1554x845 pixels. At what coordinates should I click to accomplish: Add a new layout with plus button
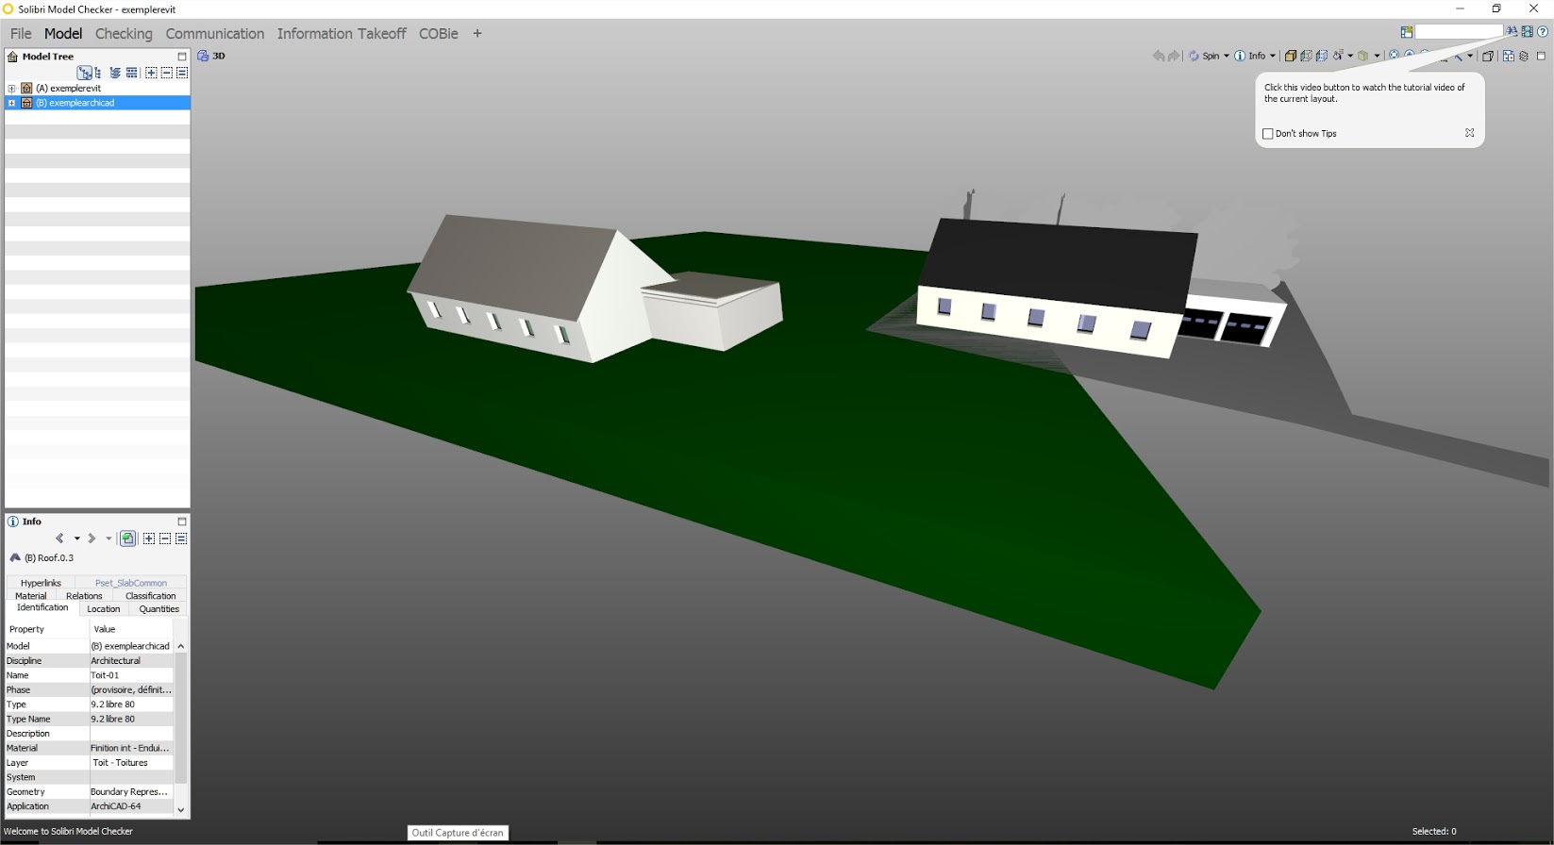coord(477,34)
